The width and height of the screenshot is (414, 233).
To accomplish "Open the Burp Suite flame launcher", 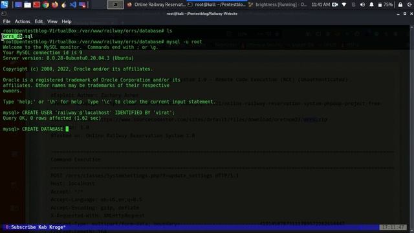I will point(63,5).
